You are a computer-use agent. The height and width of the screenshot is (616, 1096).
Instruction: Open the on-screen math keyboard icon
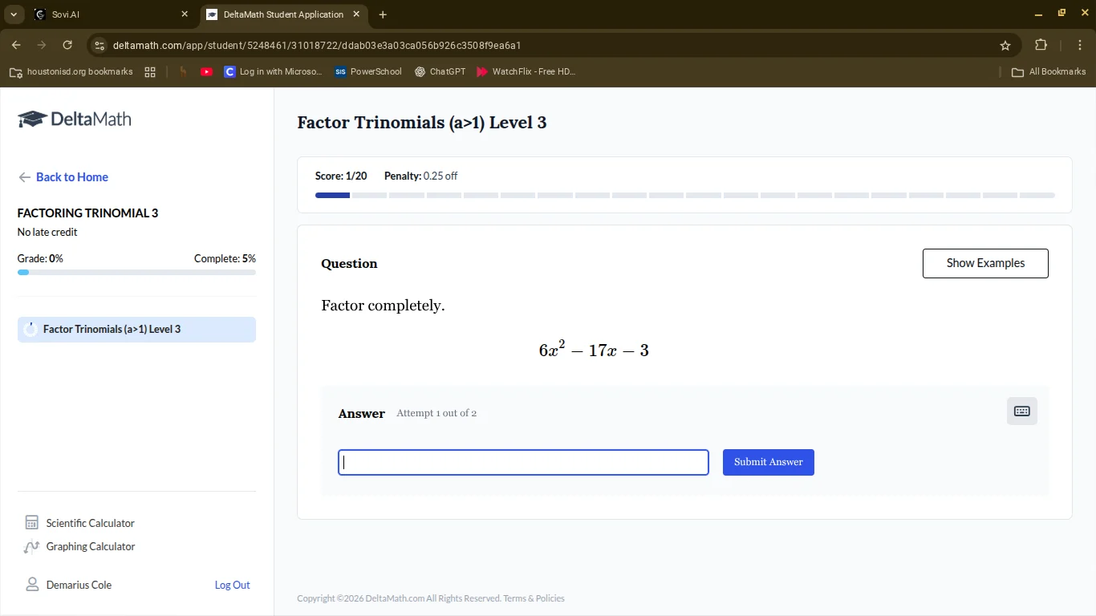pyautogui.click(x=1021, y=411)
